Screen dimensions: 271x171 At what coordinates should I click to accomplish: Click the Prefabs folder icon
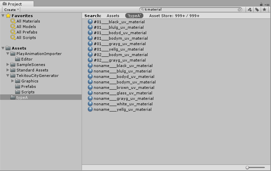[17, 87]
